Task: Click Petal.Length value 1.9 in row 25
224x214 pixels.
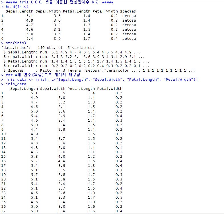Action: point(91,202)
